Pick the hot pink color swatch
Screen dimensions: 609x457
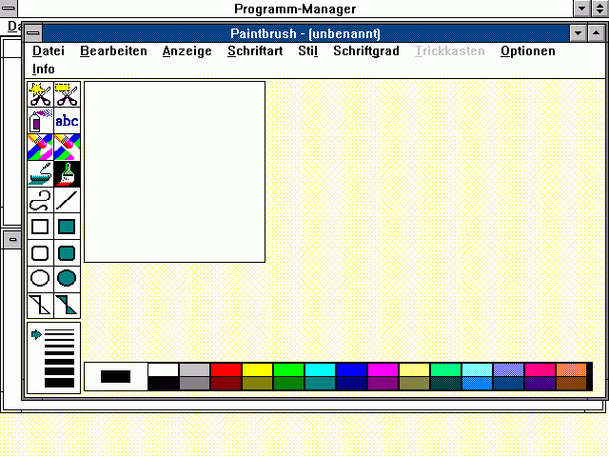[x=540, y=369]
